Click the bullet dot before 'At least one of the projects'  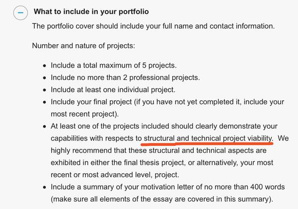(x=45, y=127)
